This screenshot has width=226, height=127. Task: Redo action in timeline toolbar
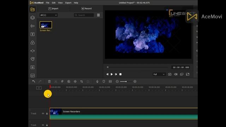[40, 81]
